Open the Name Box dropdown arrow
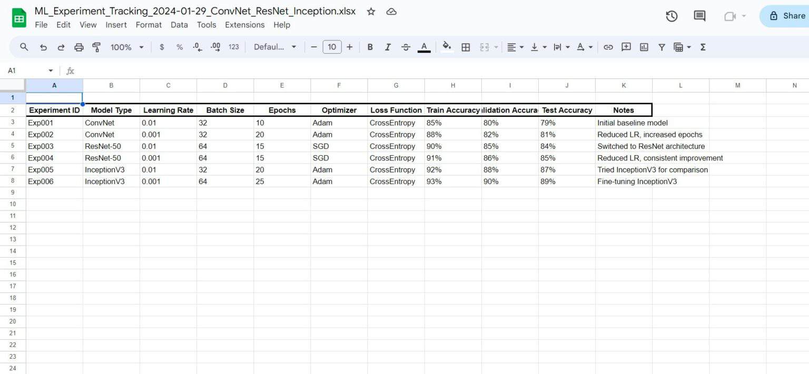809x374 pixels. click(x=51, y=70)
